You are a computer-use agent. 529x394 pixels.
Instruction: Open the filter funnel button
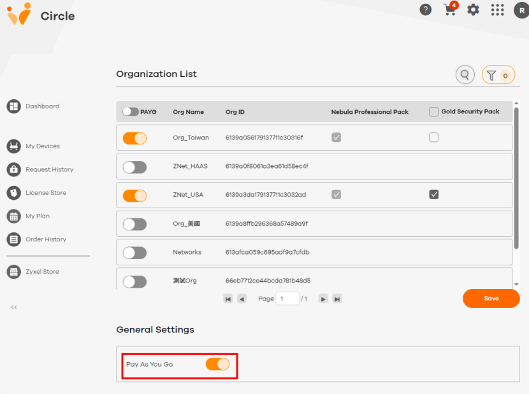498,74
